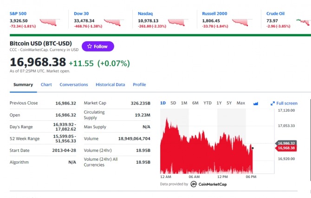Open the Crude Oil quote link
Screen dimensions: 311x198
point(275,13)
